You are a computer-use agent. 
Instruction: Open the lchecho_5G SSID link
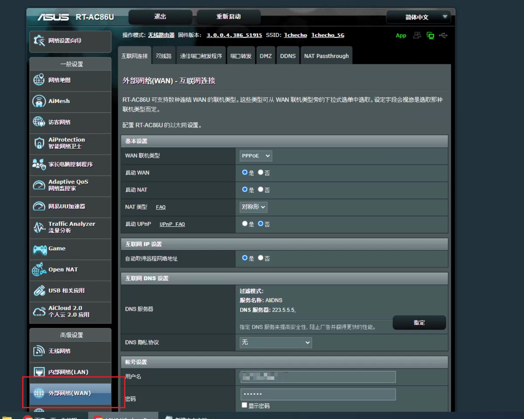(x=328, y=35)
